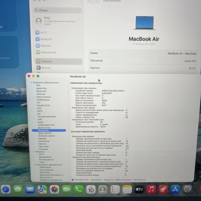The image size is (201, 201).
Task: Select Зчитувач карток tree item
Action: tap(47, 136)
